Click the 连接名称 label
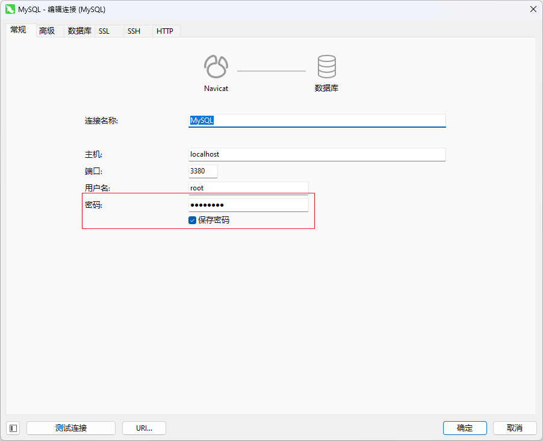The height and width of the screenshot is (441, 543). pos(102,120)
